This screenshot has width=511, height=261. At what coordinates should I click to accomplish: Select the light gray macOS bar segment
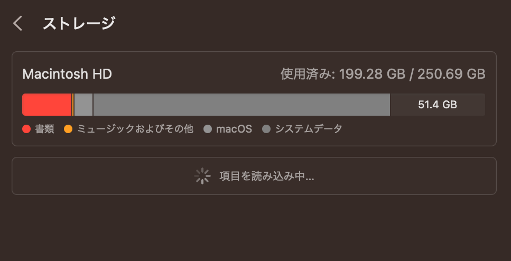pos(83,105)
